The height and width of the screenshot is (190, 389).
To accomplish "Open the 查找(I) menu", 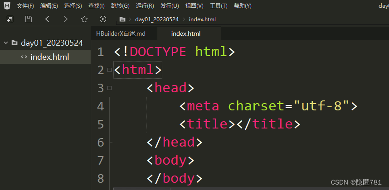I will (x=96, y=6).
